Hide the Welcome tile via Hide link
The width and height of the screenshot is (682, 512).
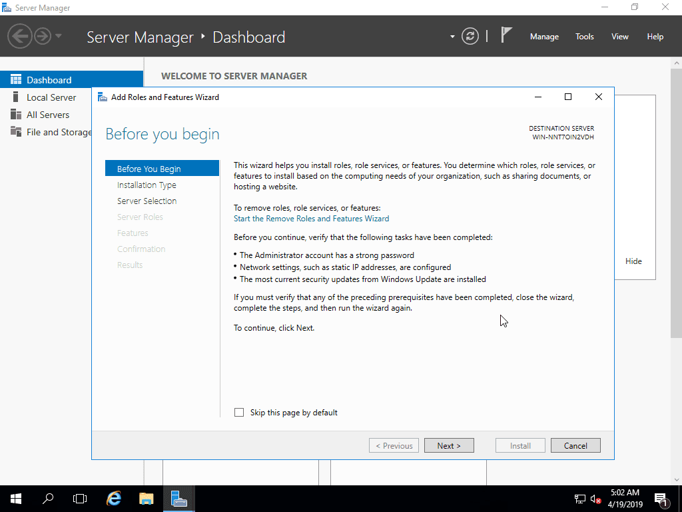click(633, 261)
